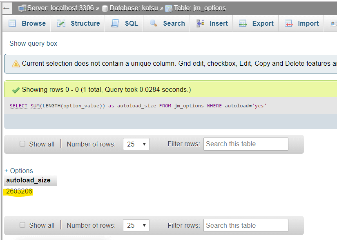The image size is (337, 240).
Task: Open the bottom Number of rows dropdown
Action: click(x=136, y=225)
